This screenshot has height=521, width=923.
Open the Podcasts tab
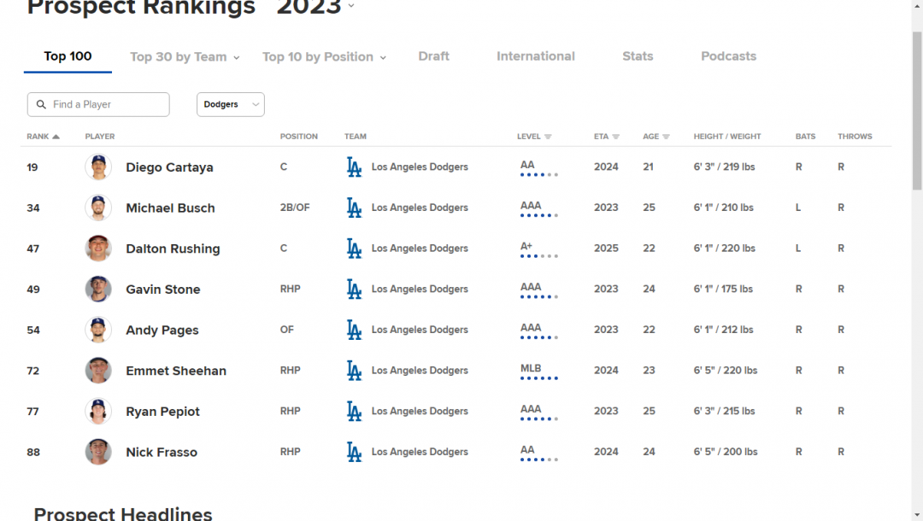[729, 56]
